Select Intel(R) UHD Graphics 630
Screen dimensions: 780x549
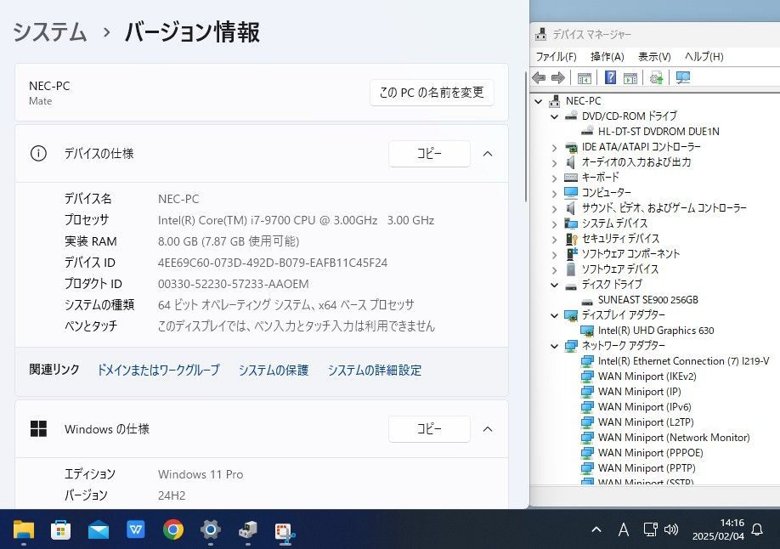click(656, 331)
